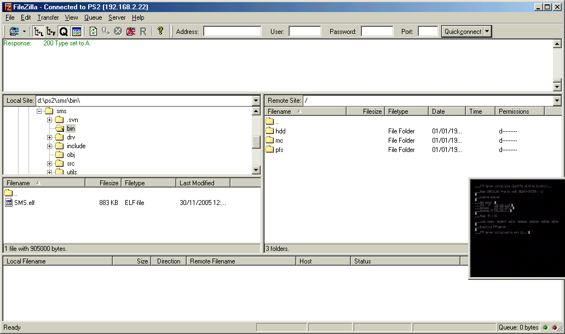Select the obj folder in local tree
The image size is (565, 334).
pyautogui.click(x=71, y=155)
